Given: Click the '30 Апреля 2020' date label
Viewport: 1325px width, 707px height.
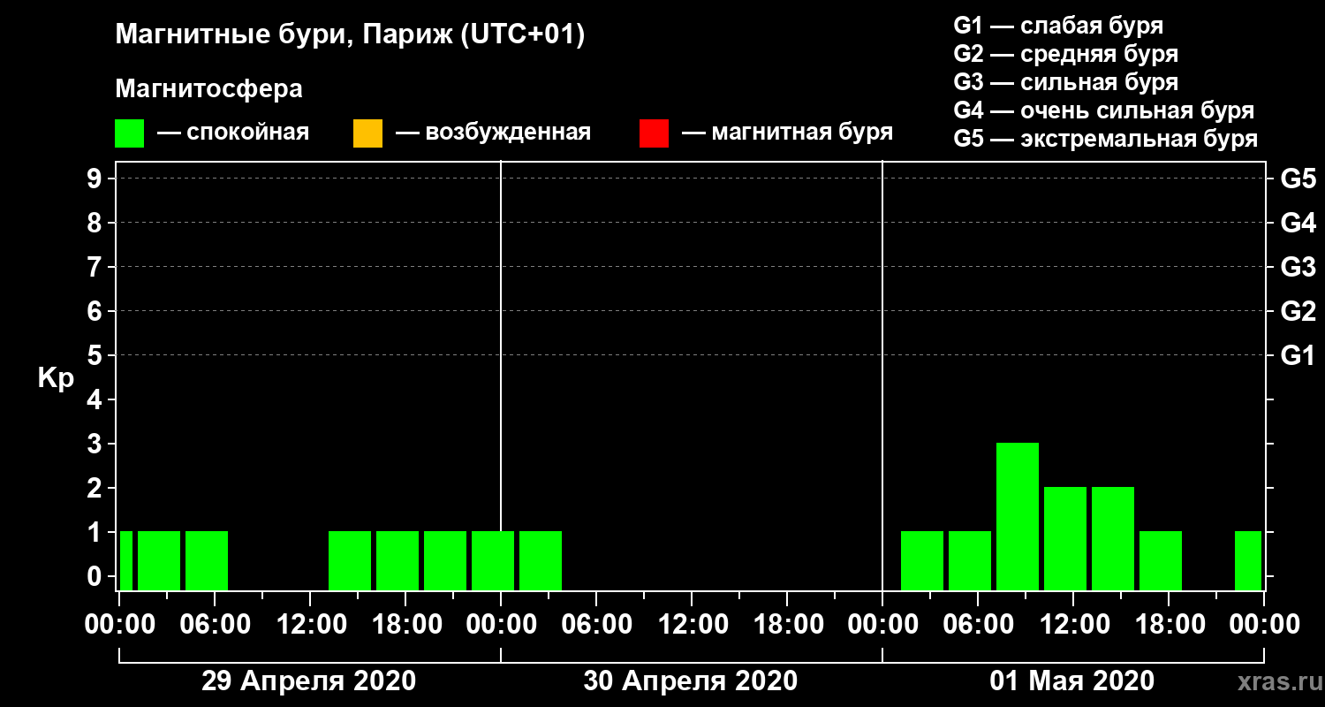Looking at the screenshot, I should pos(690,680).
